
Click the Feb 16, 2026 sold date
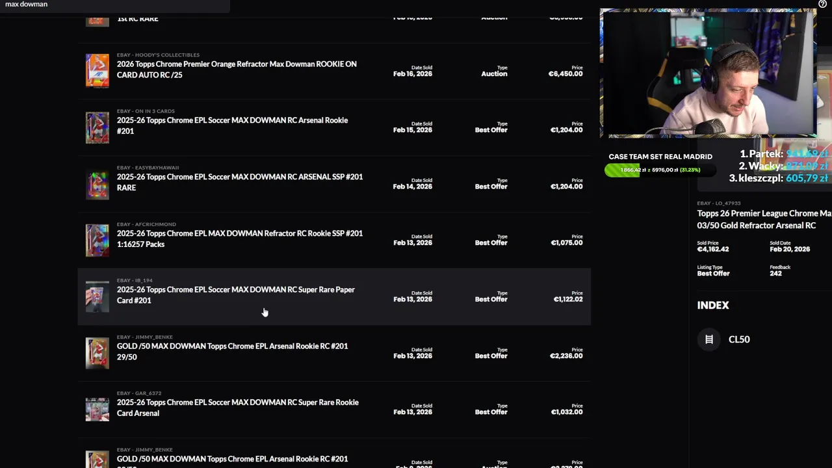coord(412,74)
